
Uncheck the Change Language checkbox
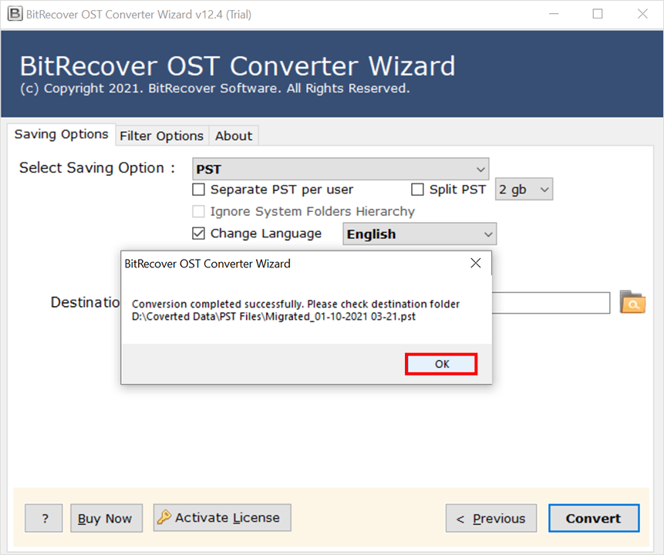coord(199,234)
